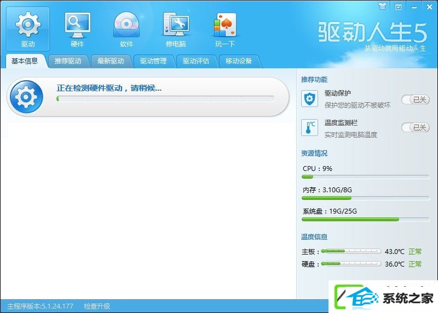Click the 硬盘 temperature gauge

(351, 263)
